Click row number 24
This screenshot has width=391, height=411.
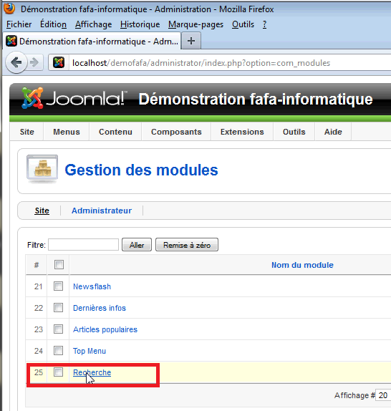click(38, 351)
